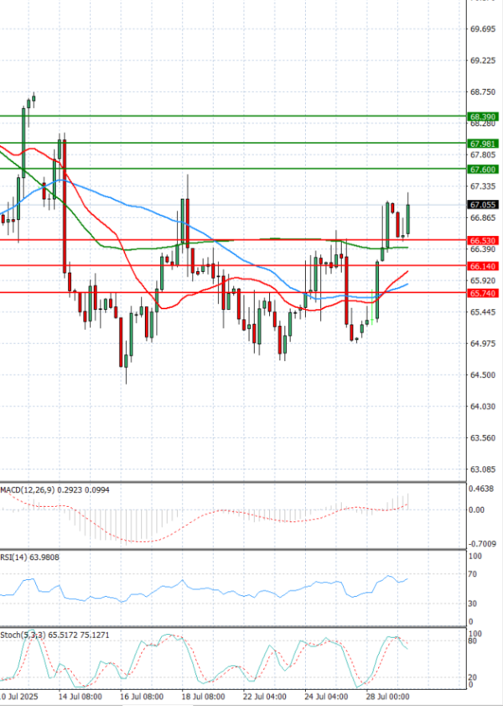
Task: Click the 67.981 resistance level label
Action: click(x=483, y=144)
